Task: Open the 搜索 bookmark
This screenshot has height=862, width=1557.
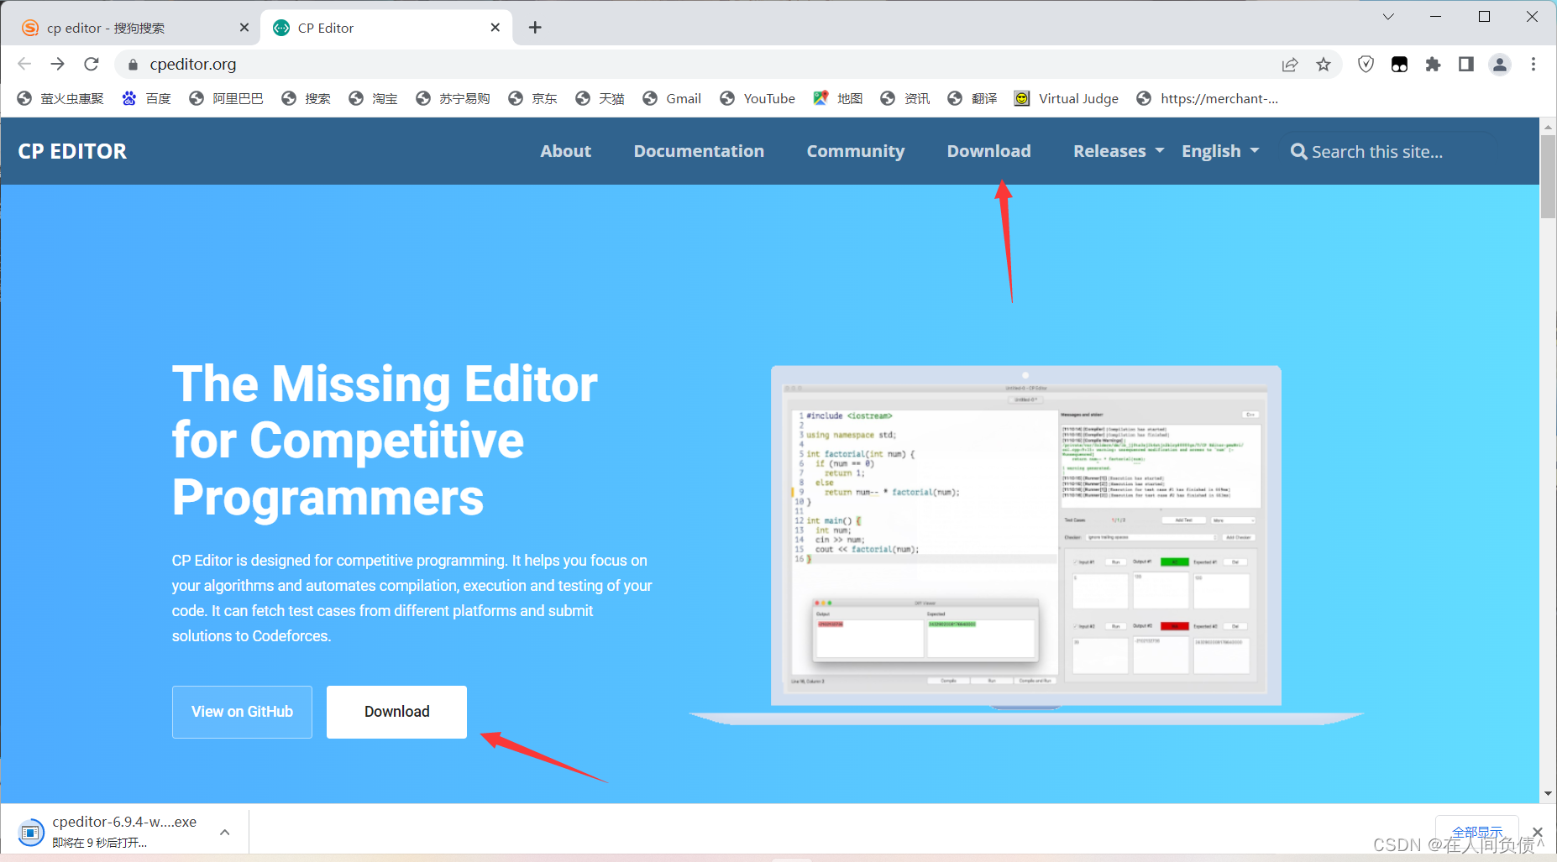Action: coord(306,98)
